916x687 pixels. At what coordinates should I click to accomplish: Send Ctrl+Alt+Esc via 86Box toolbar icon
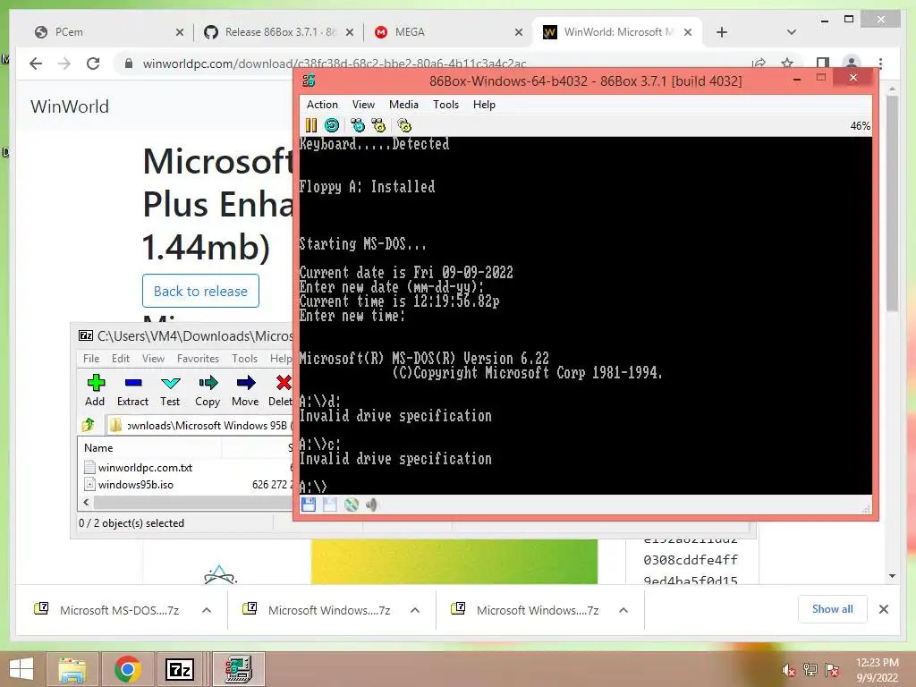tap(378, 125)
